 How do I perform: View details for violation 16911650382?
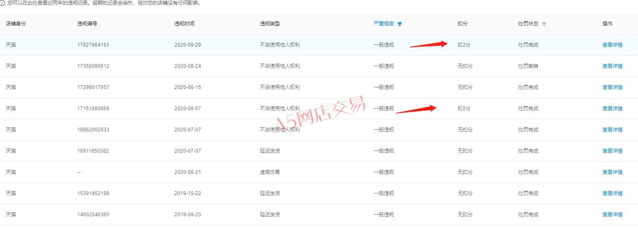pyautogui.click(x=612, y=151)
